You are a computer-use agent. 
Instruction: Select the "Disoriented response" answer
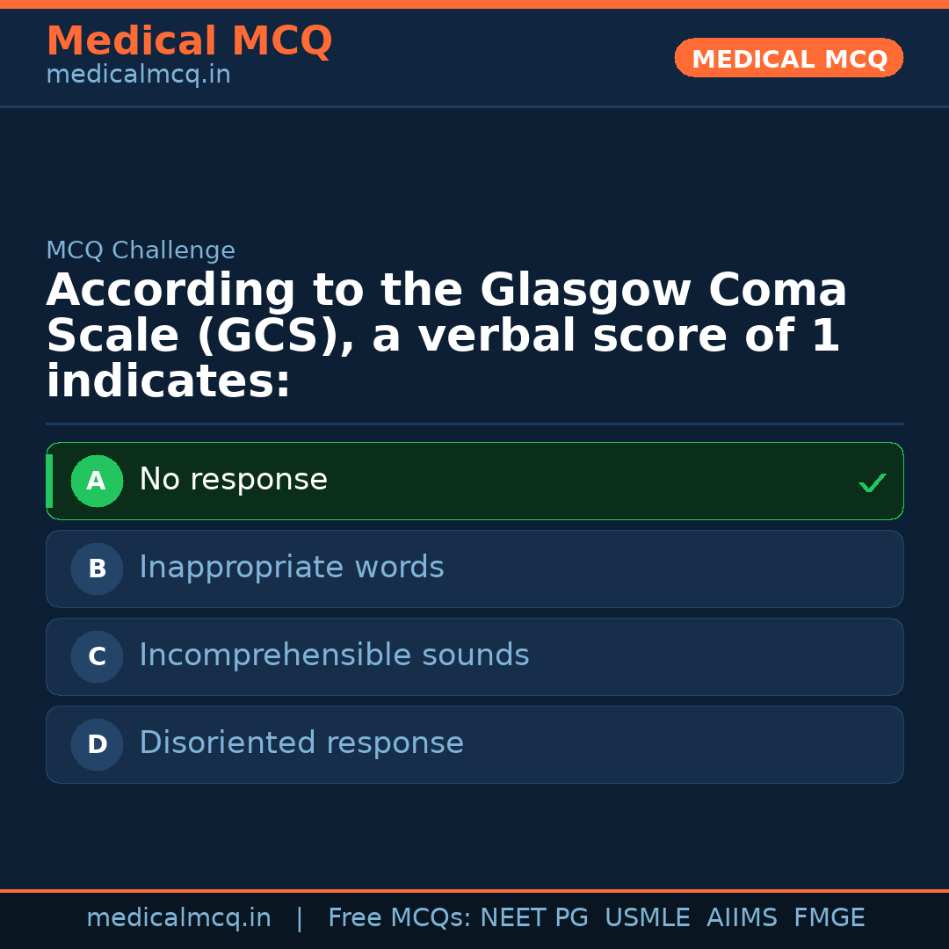pyautogui.click(x=301, y=743)
